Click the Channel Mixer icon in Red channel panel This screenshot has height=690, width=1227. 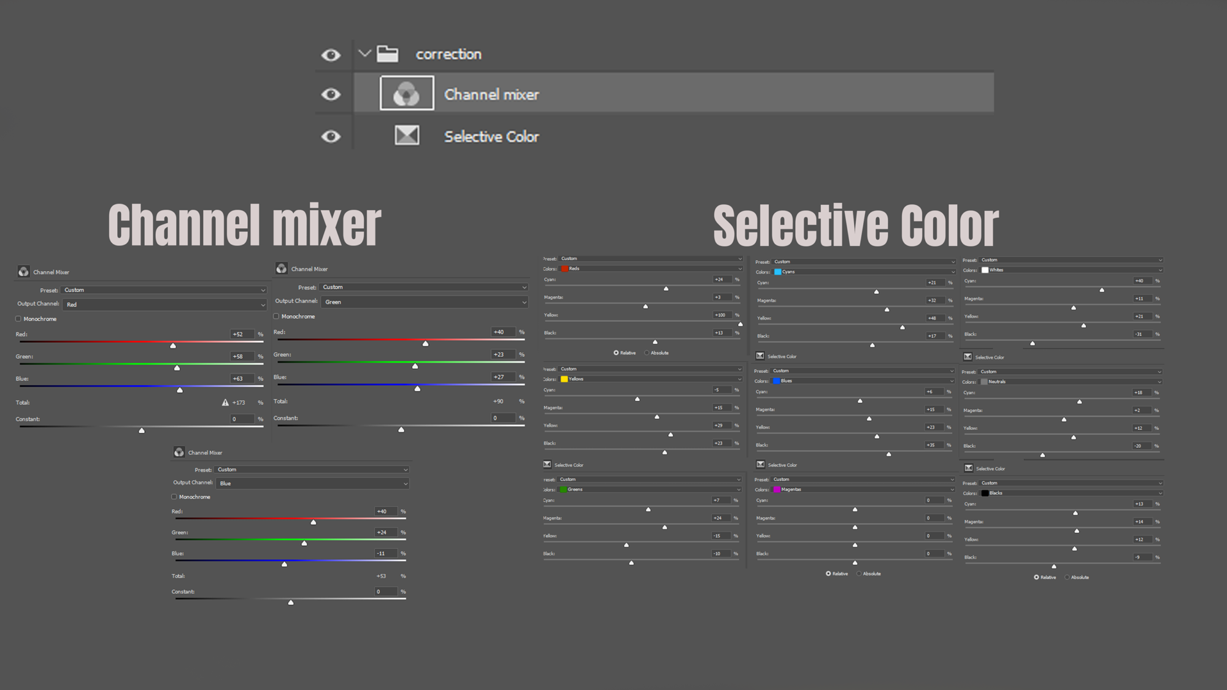pyautogui.click(x=23, y=271)
